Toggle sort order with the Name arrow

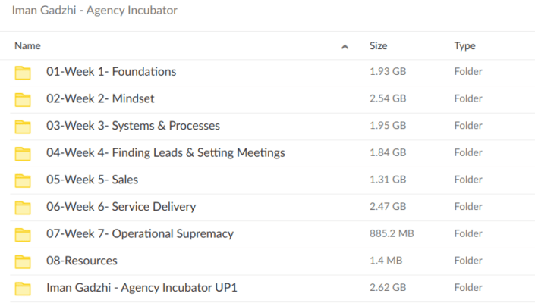pos(345,46)
